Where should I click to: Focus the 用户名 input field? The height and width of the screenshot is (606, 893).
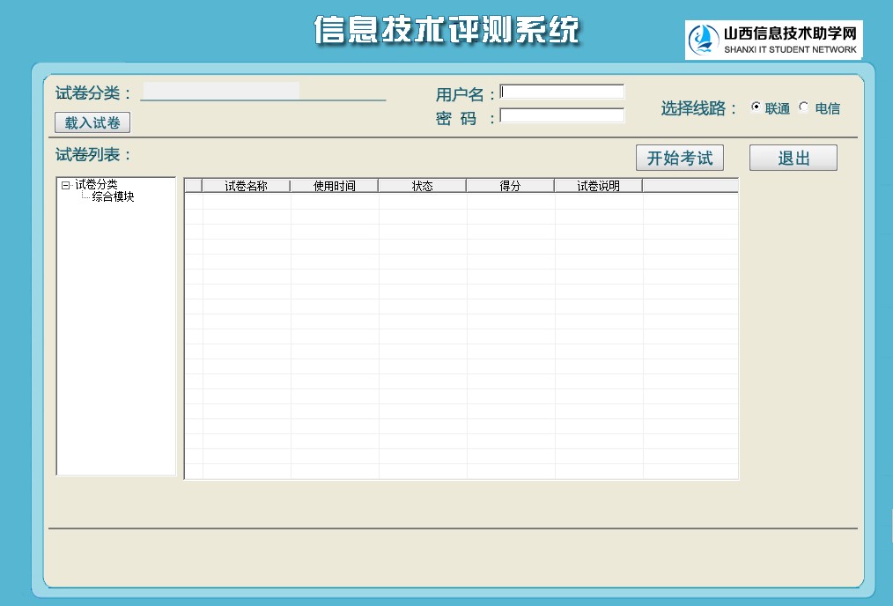coord(562,92)
